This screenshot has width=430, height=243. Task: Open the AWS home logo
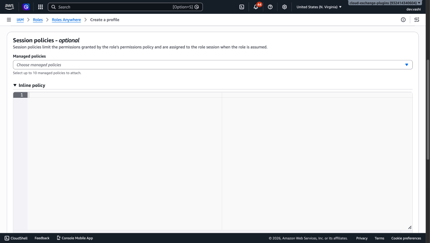9,7
